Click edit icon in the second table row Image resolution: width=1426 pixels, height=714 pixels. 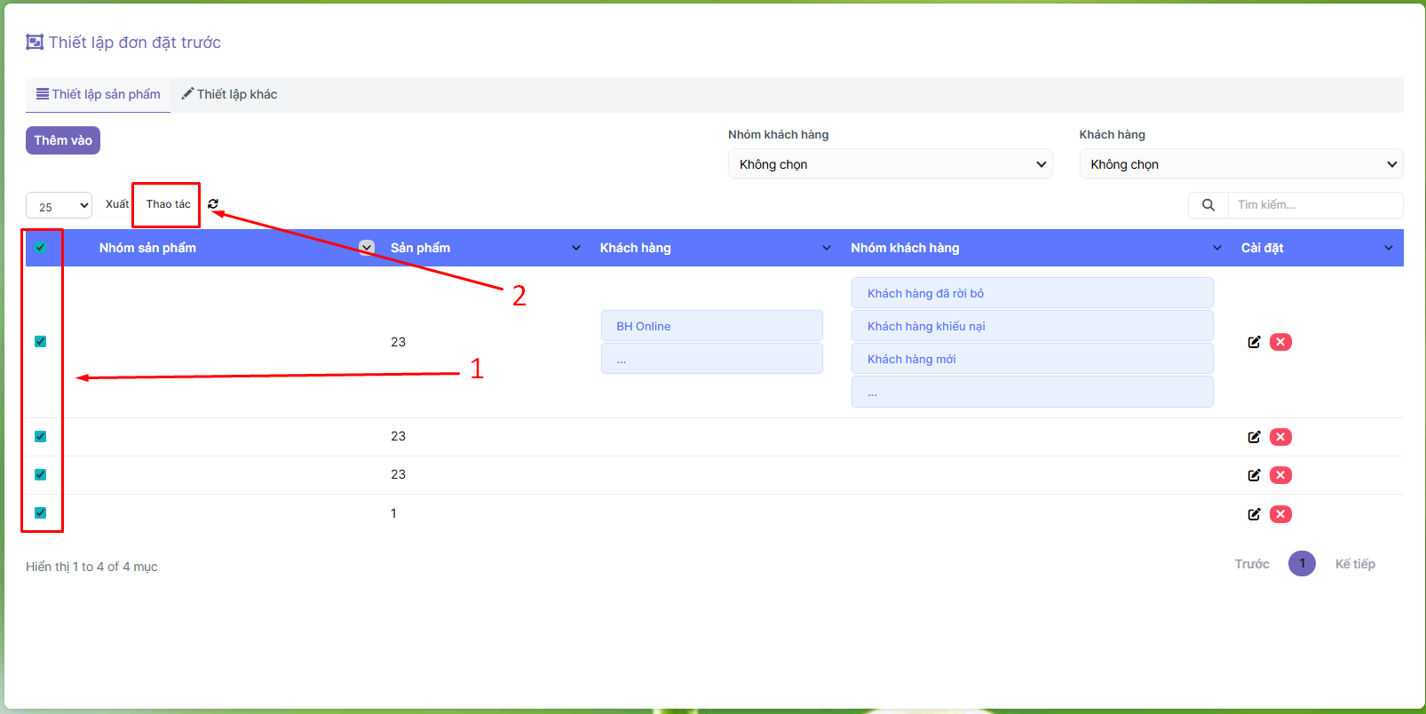(x=1254, y=437)
